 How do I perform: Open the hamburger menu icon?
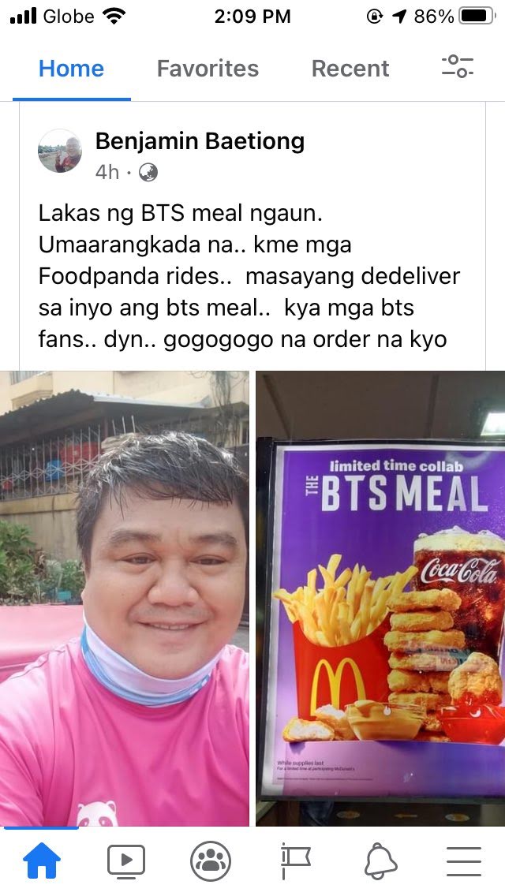[x=464, y=861]
